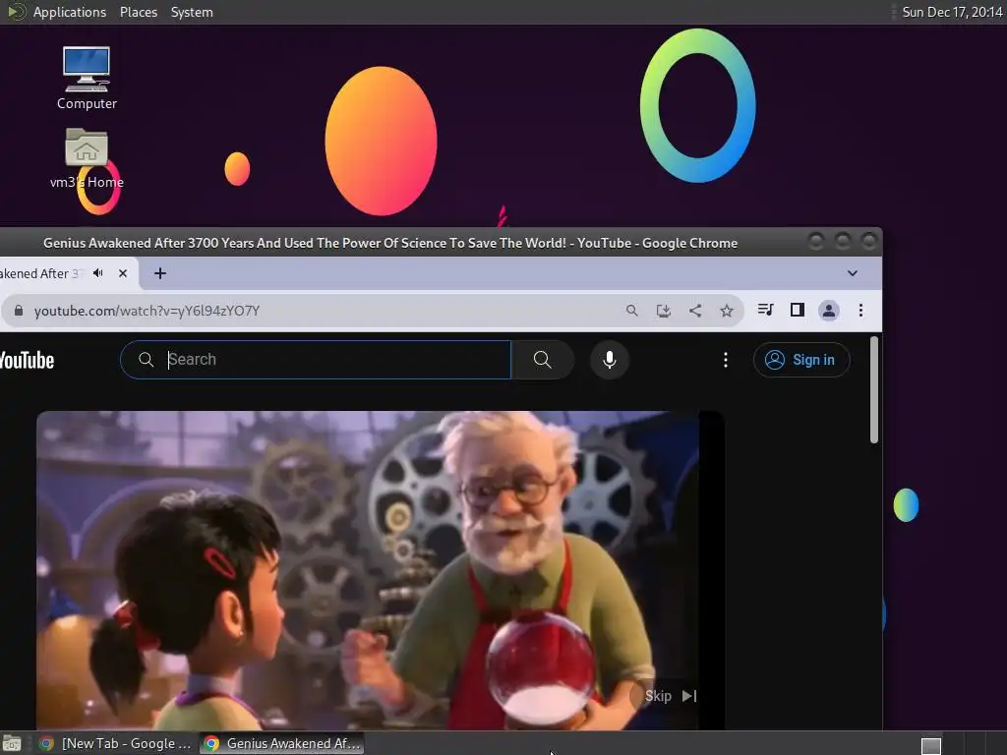The height and width of the screenshot is (755, 1007).
Task: Click the YouTube search magnifier button
Action: (542, 360)
